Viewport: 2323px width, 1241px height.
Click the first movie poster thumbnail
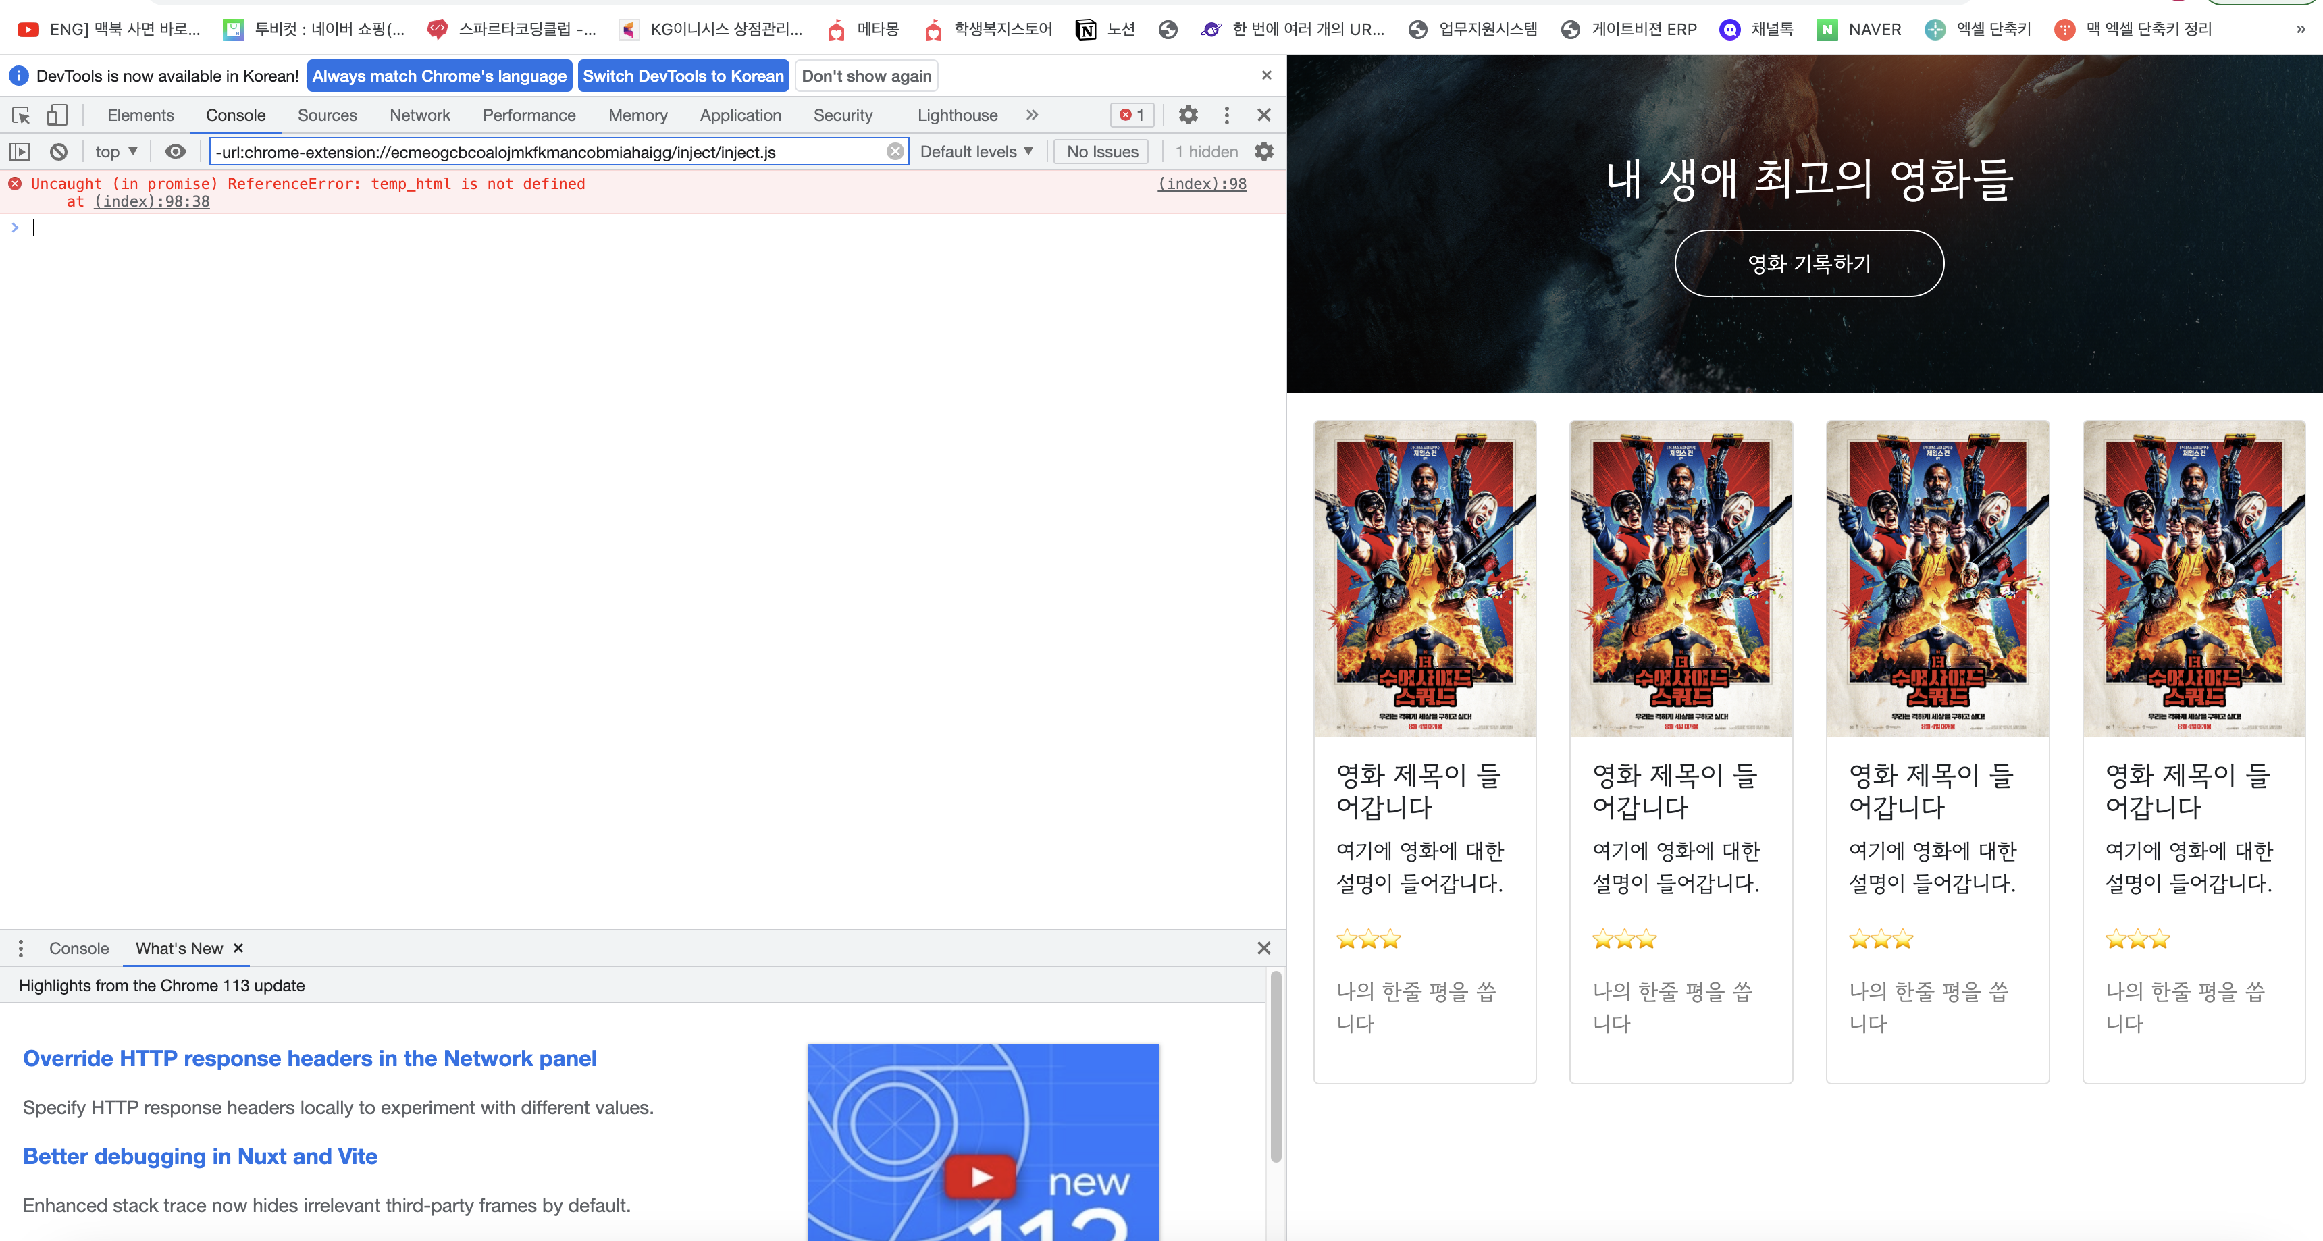click(1425, 579)
